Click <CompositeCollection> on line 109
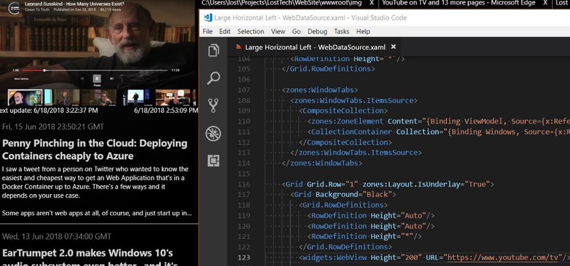The image size is (570, 266). pyautogui.click(x=343, y=111)
